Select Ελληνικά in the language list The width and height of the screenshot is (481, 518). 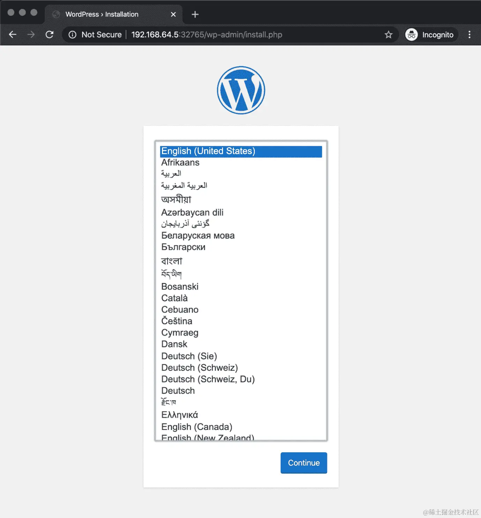pyautogui.click(x=179, y=415)
